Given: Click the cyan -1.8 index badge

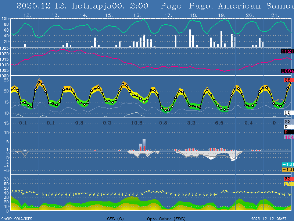Looking at the screenshot, I should click(288, 164).
